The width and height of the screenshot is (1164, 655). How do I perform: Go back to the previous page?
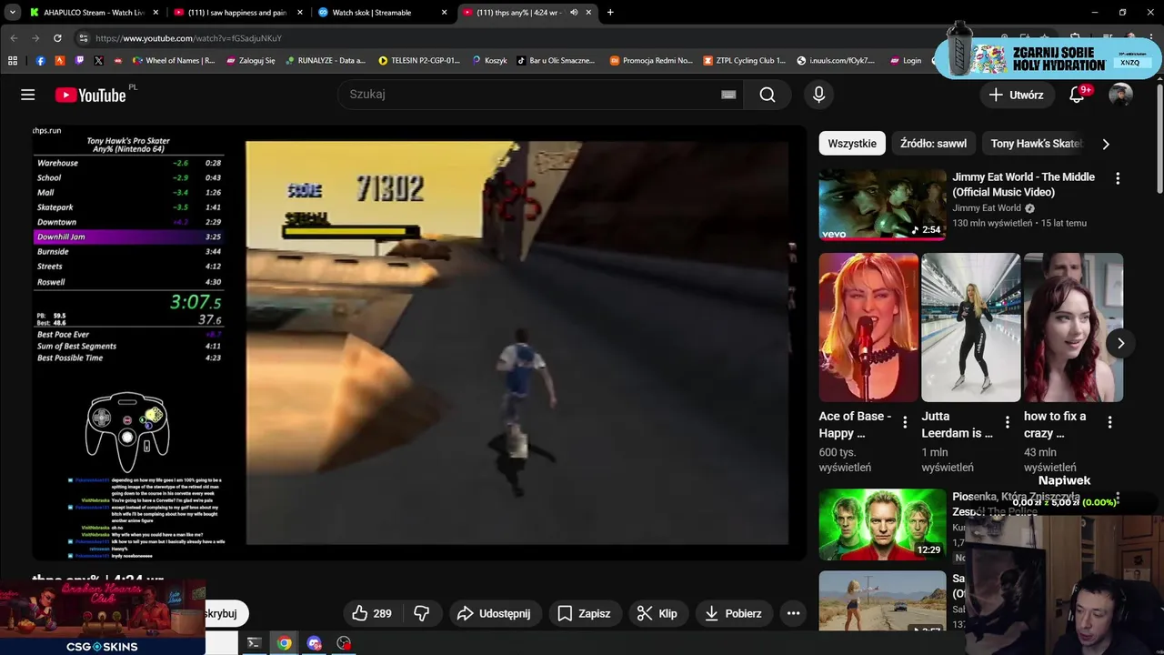[13, 38]
